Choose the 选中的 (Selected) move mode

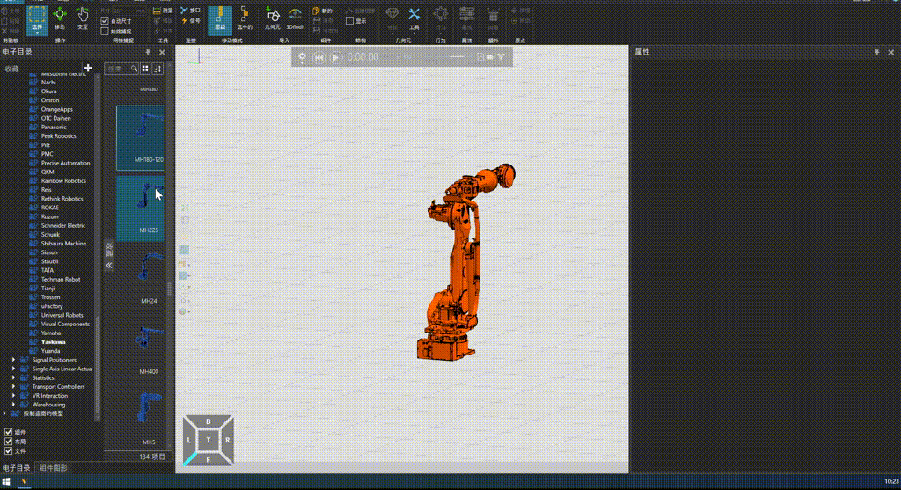[245, 19]
